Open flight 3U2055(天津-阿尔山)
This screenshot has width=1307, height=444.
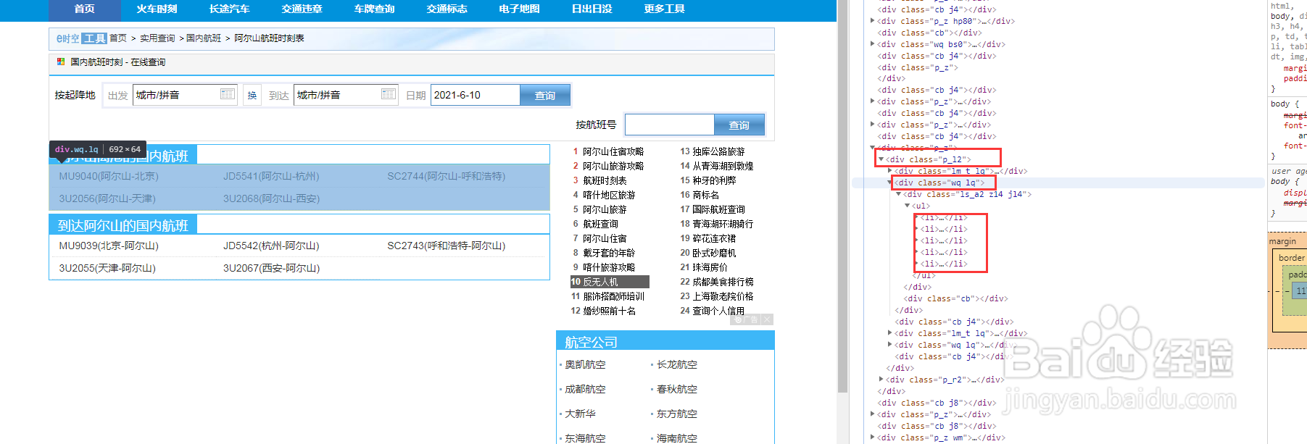point(107,268)
